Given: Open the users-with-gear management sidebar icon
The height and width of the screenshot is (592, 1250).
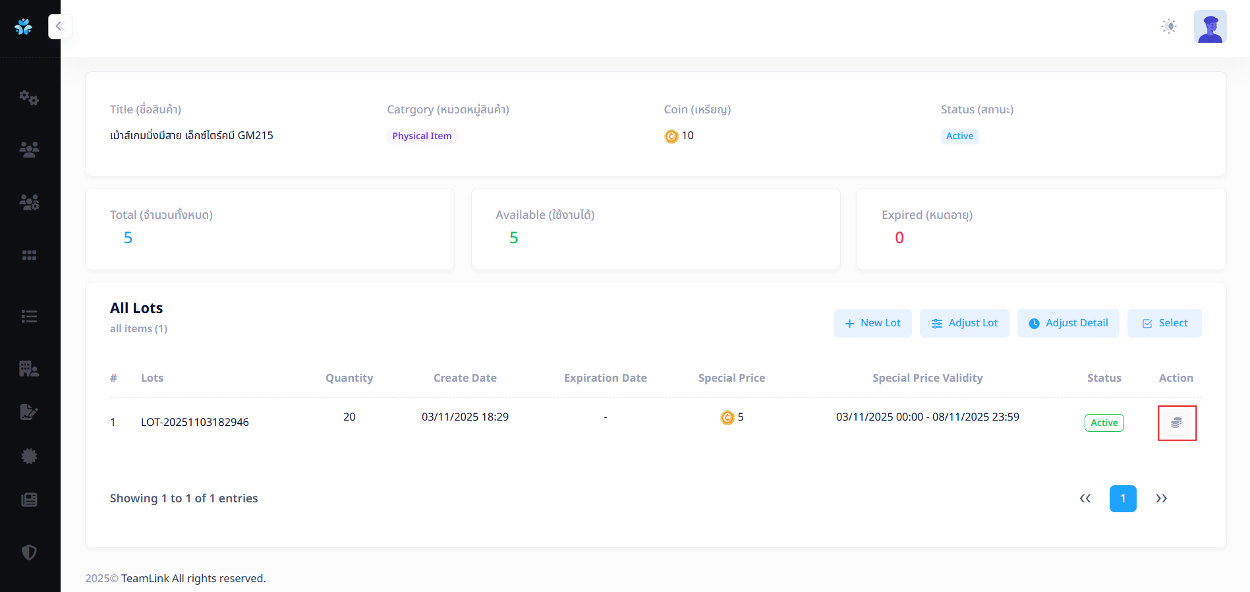Looking at the screenshot, I should [x=29, y=202].
